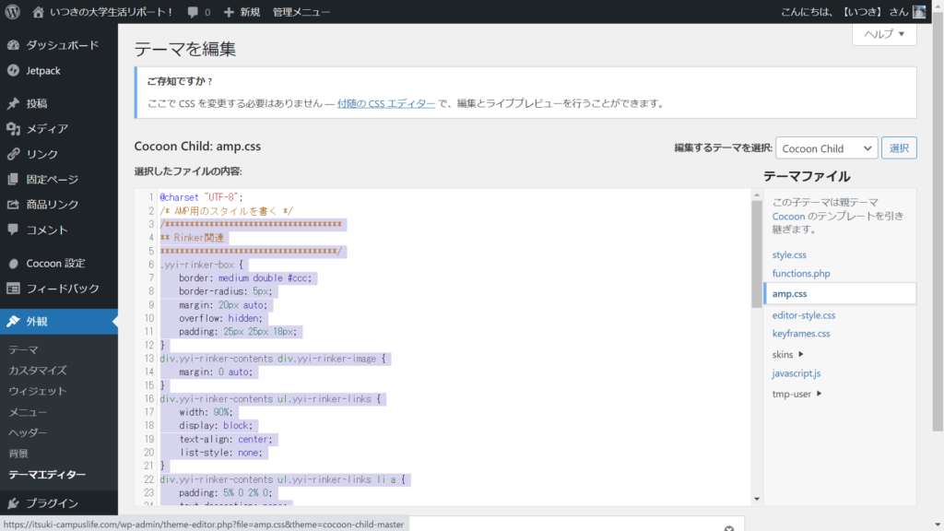Open javascript.js from theme files
The height and width of the screenshot is (531, 944).
pos(796,373)
